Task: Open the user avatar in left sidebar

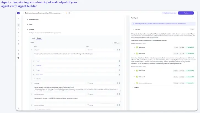Action: coord(18,58)
